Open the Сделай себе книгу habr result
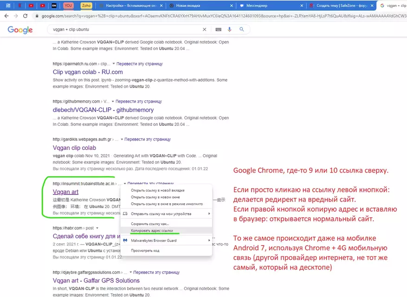 [86, 236]
